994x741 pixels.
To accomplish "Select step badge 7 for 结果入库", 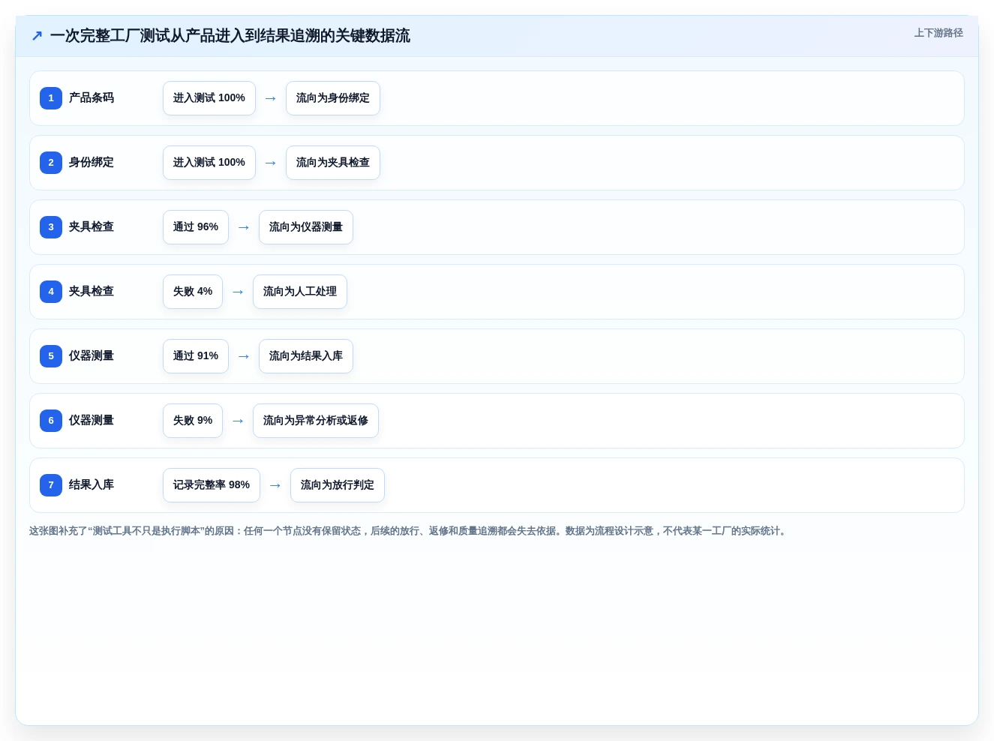I will click(51, 485).
